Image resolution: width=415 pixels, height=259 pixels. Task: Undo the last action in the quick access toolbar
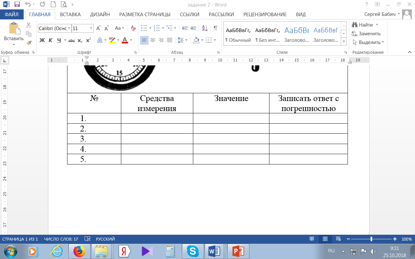tap(28, 5)
